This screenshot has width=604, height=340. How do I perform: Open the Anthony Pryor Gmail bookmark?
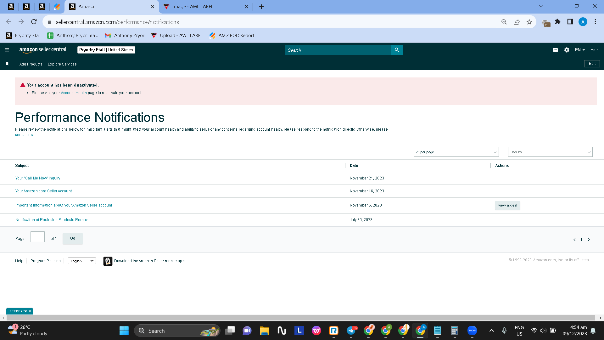click(125, 36)
